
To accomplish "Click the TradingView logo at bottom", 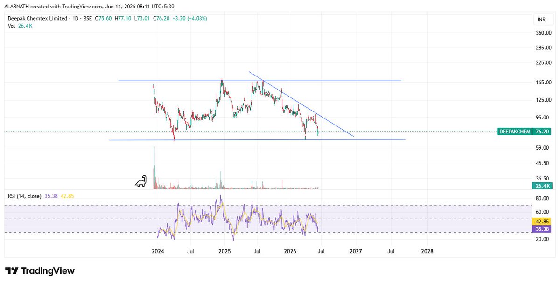I will pos(40,271).
